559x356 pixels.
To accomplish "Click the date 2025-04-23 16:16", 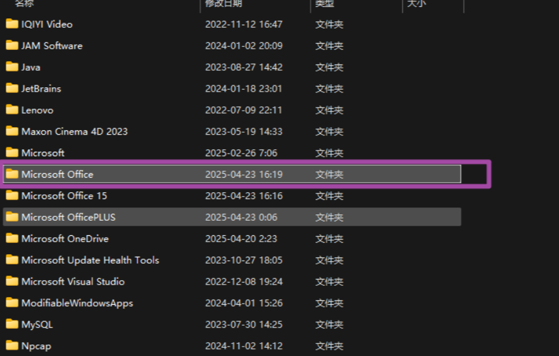I will click(x=244, y=195).
